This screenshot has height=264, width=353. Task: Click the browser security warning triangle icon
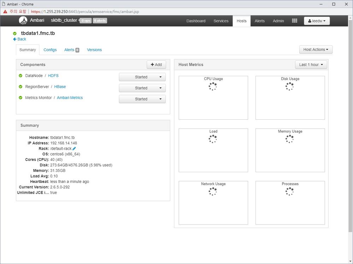tap(5, 11)
